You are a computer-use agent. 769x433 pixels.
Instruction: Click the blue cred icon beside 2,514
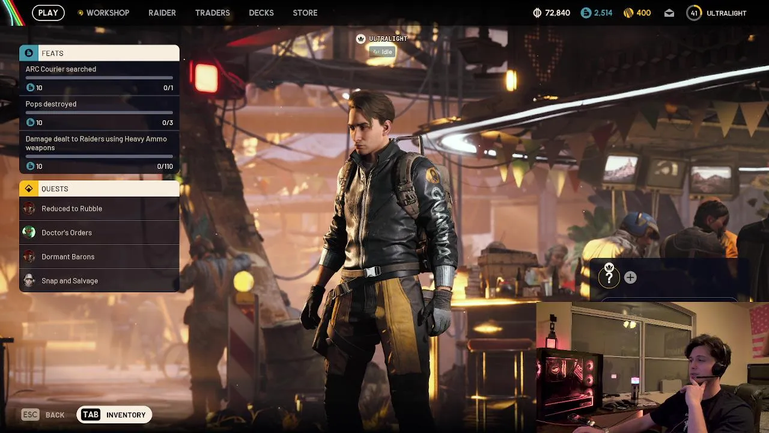[586, 13]
